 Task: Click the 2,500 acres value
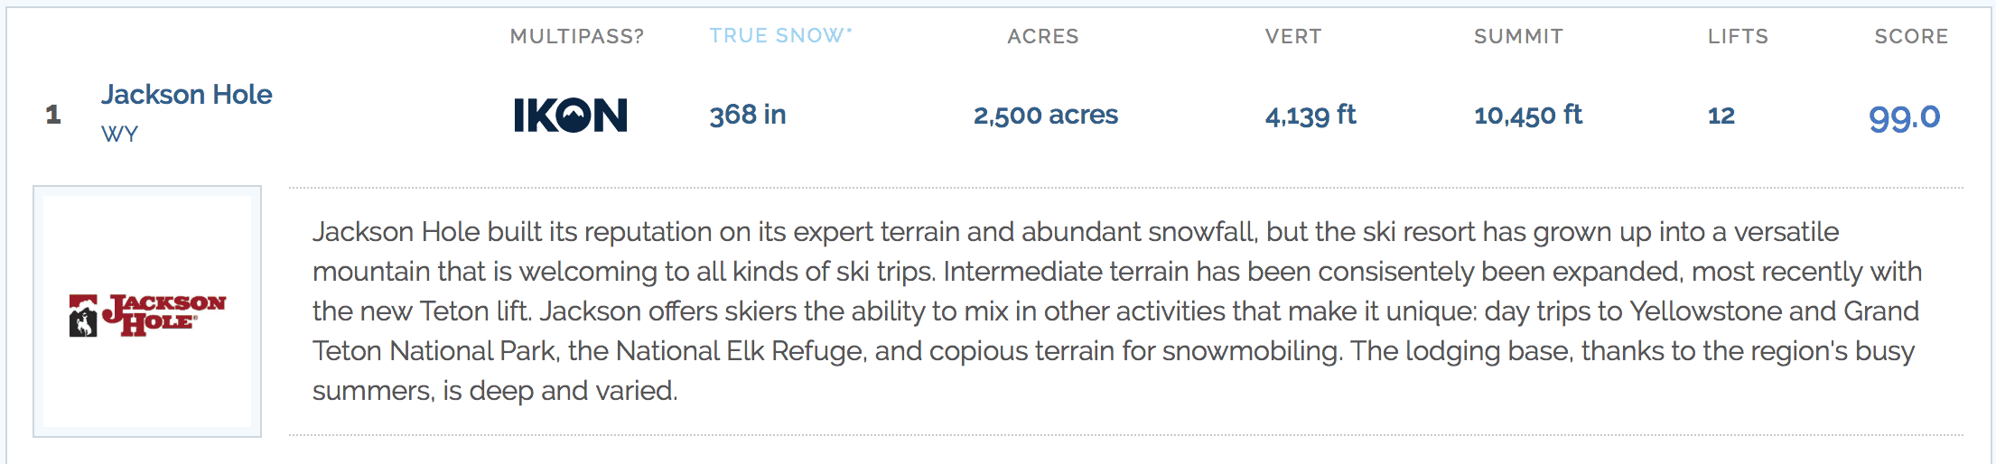click(x=1046, y=115)
